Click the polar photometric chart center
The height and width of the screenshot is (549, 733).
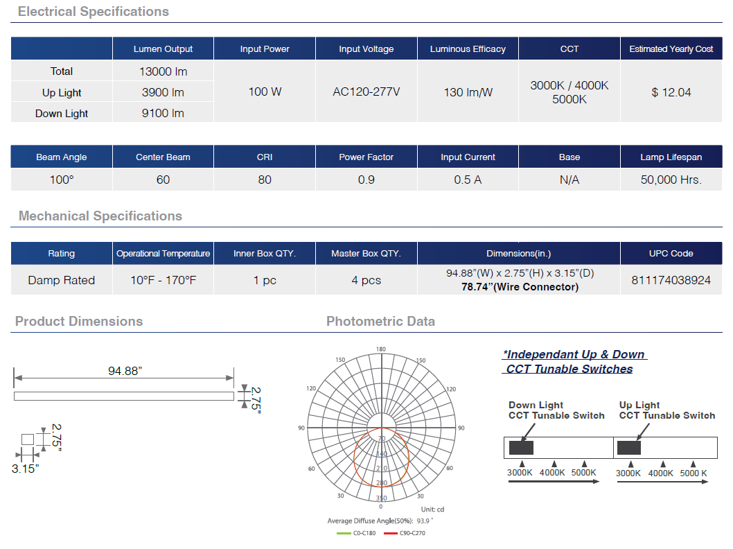pos(380,428)
